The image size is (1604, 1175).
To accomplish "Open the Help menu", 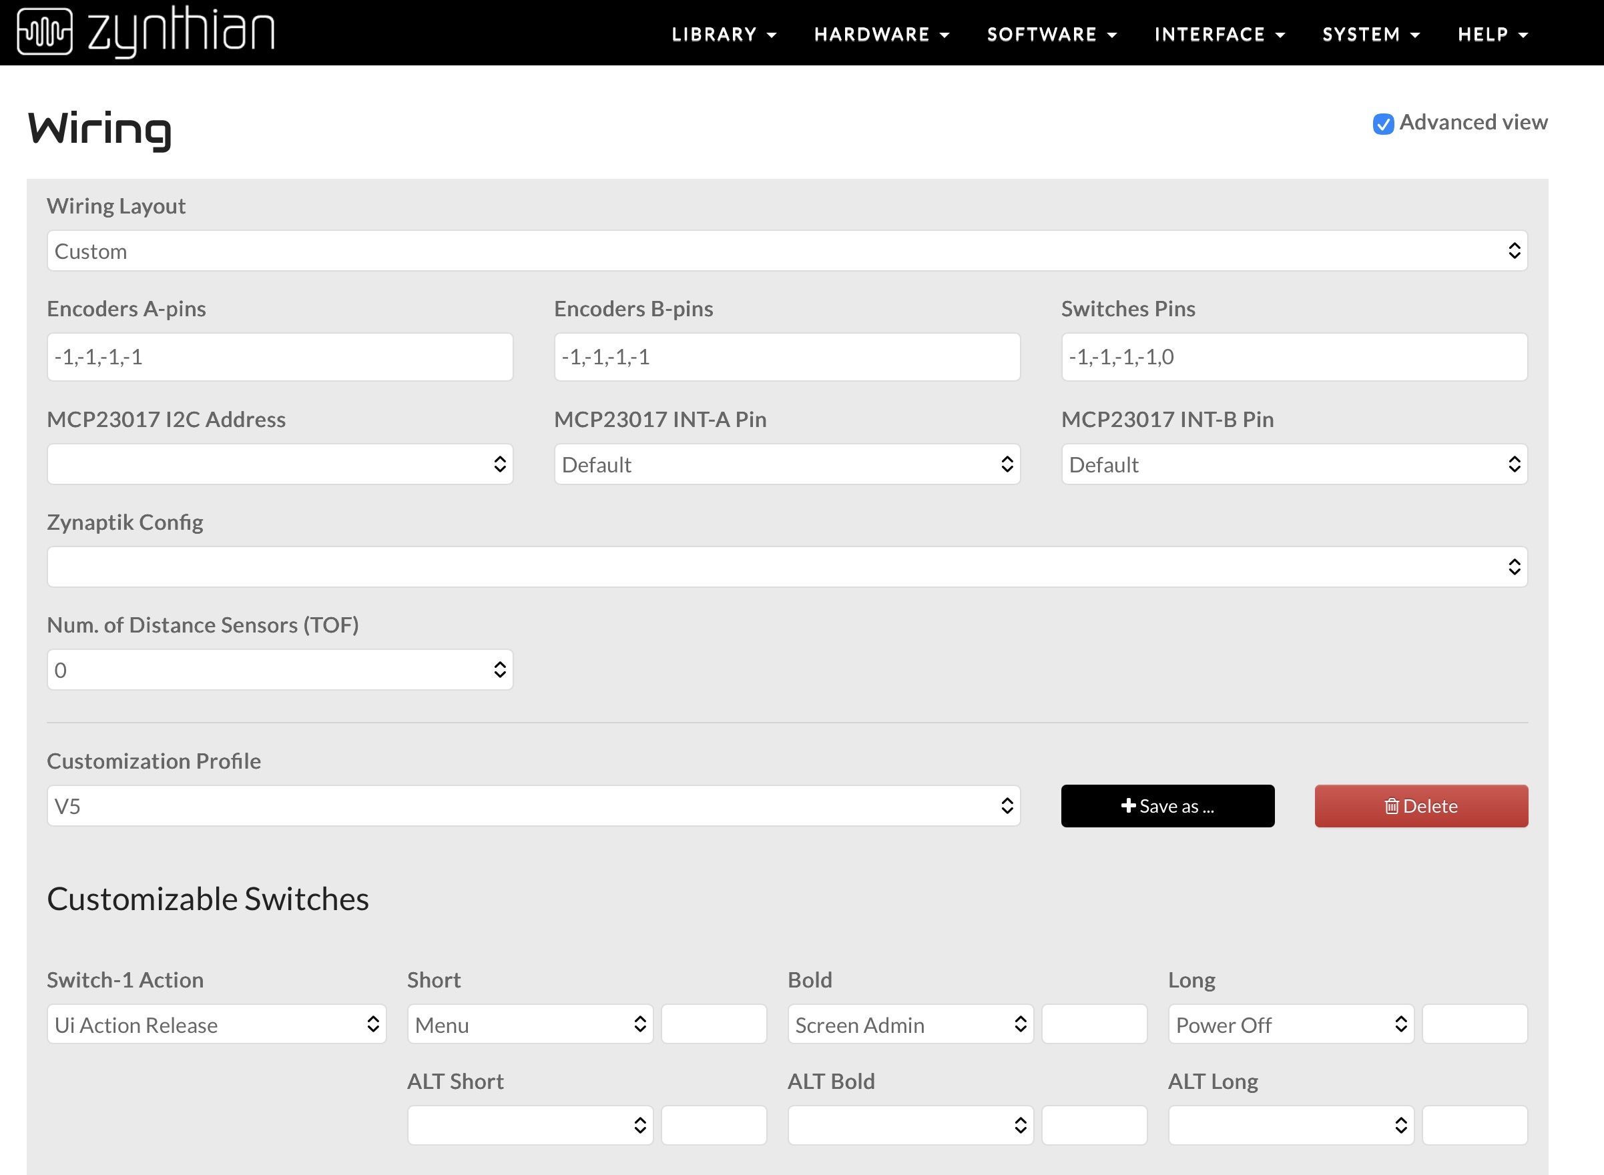I will (1493, 34).
